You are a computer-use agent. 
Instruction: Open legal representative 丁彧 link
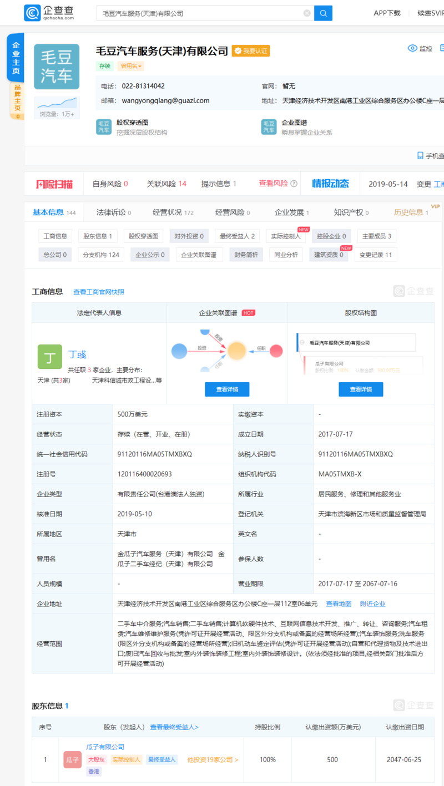(77, 354)
